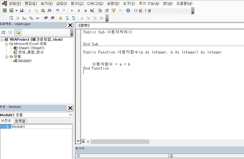Expand Standard toolbar overflow options
Image resolution: width=244 pixels, height=159 pixels.
(193, 10)
